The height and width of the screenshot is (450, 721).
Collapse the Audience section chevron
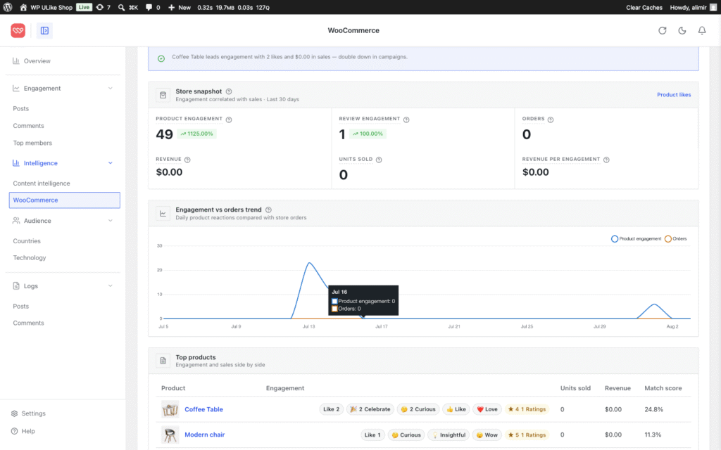[x=111, y=221]
